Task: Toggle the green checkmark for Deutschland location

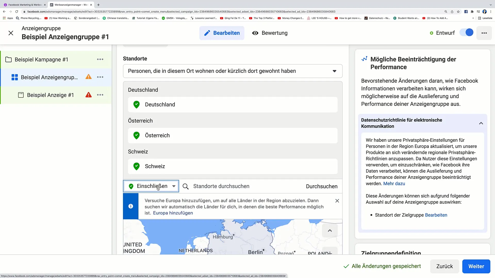Action: pos(136,105)
